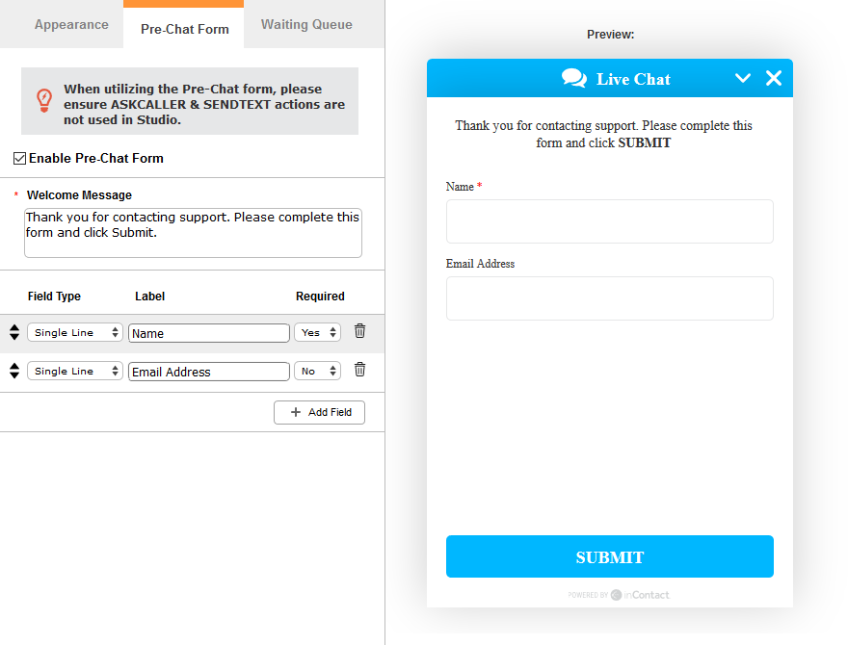Switch to the Appearance tab

tap(71, 25)
